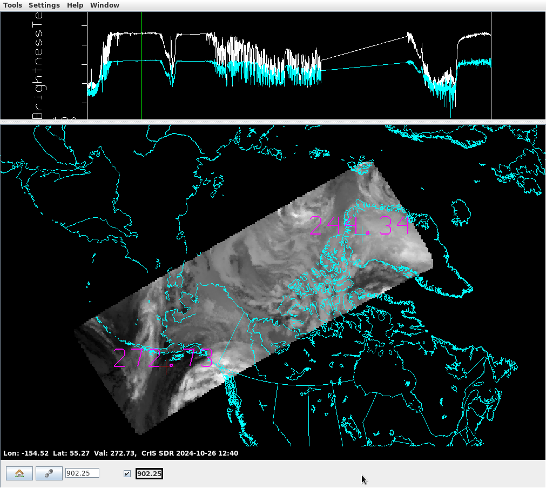546x488 pixels.
Task: Click the BrightnessTemp axis label
Action: click(38, 65)
